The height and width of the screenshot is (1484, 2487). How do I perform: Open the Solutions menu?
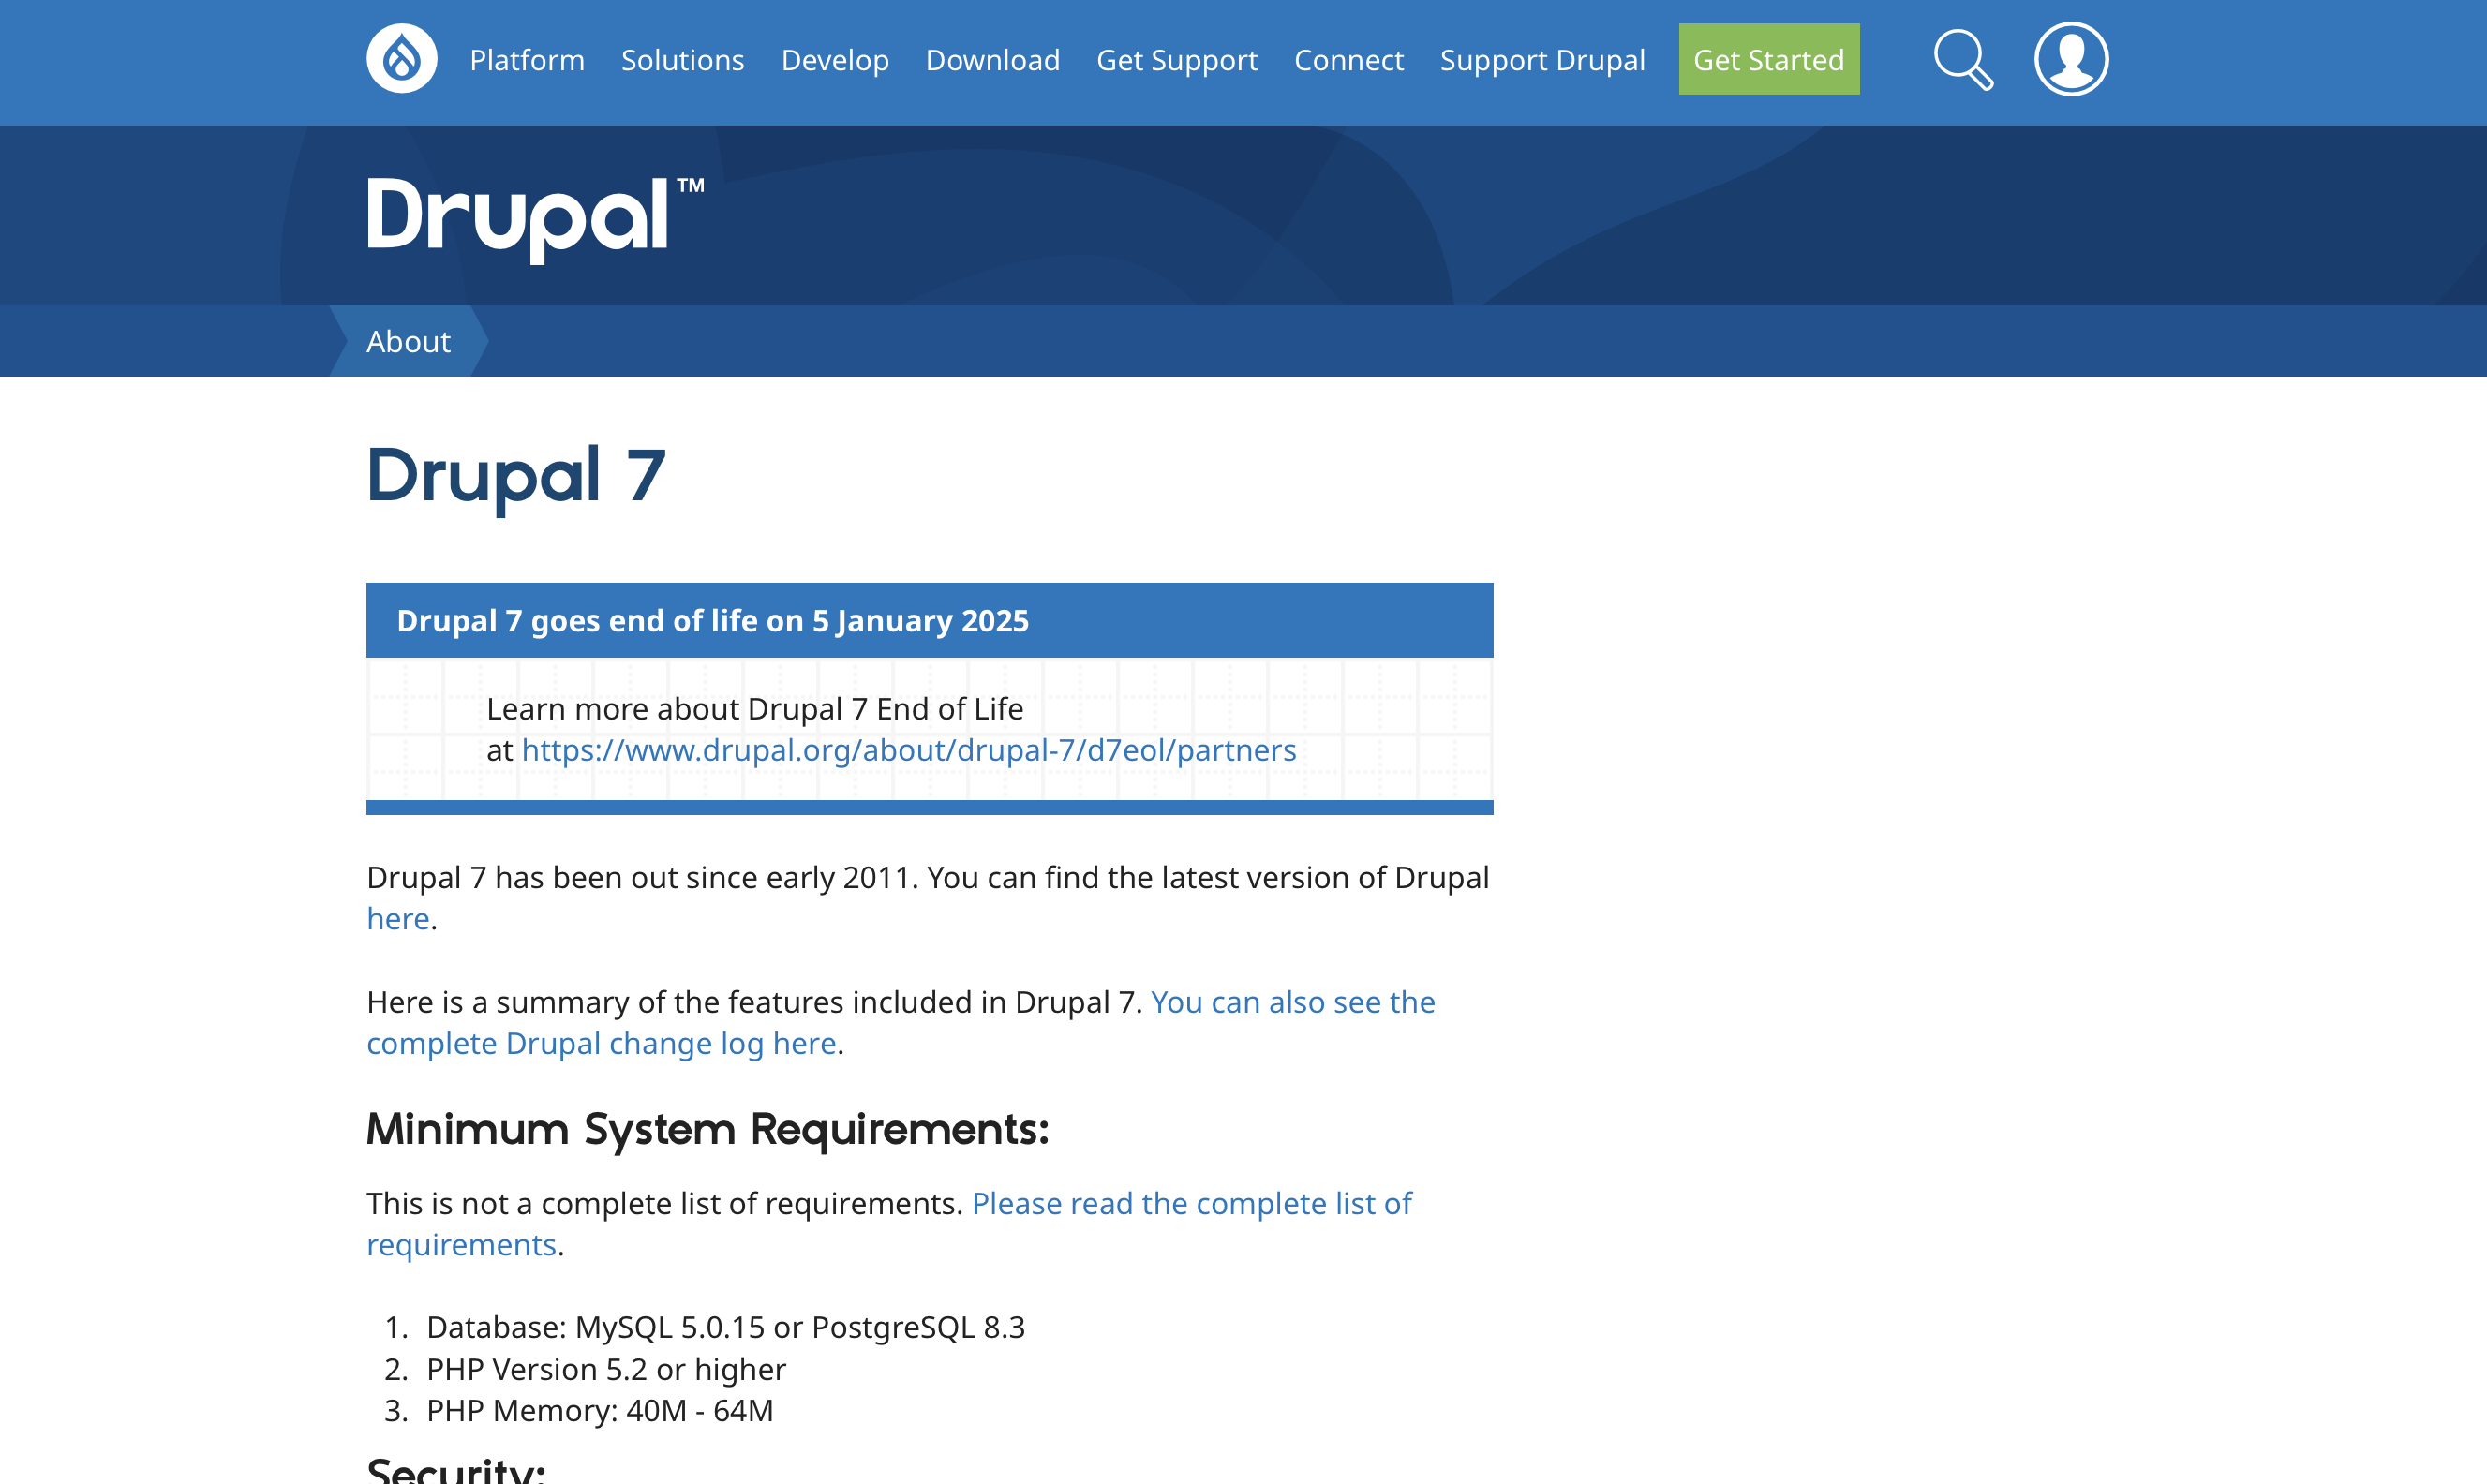(683, 60)
